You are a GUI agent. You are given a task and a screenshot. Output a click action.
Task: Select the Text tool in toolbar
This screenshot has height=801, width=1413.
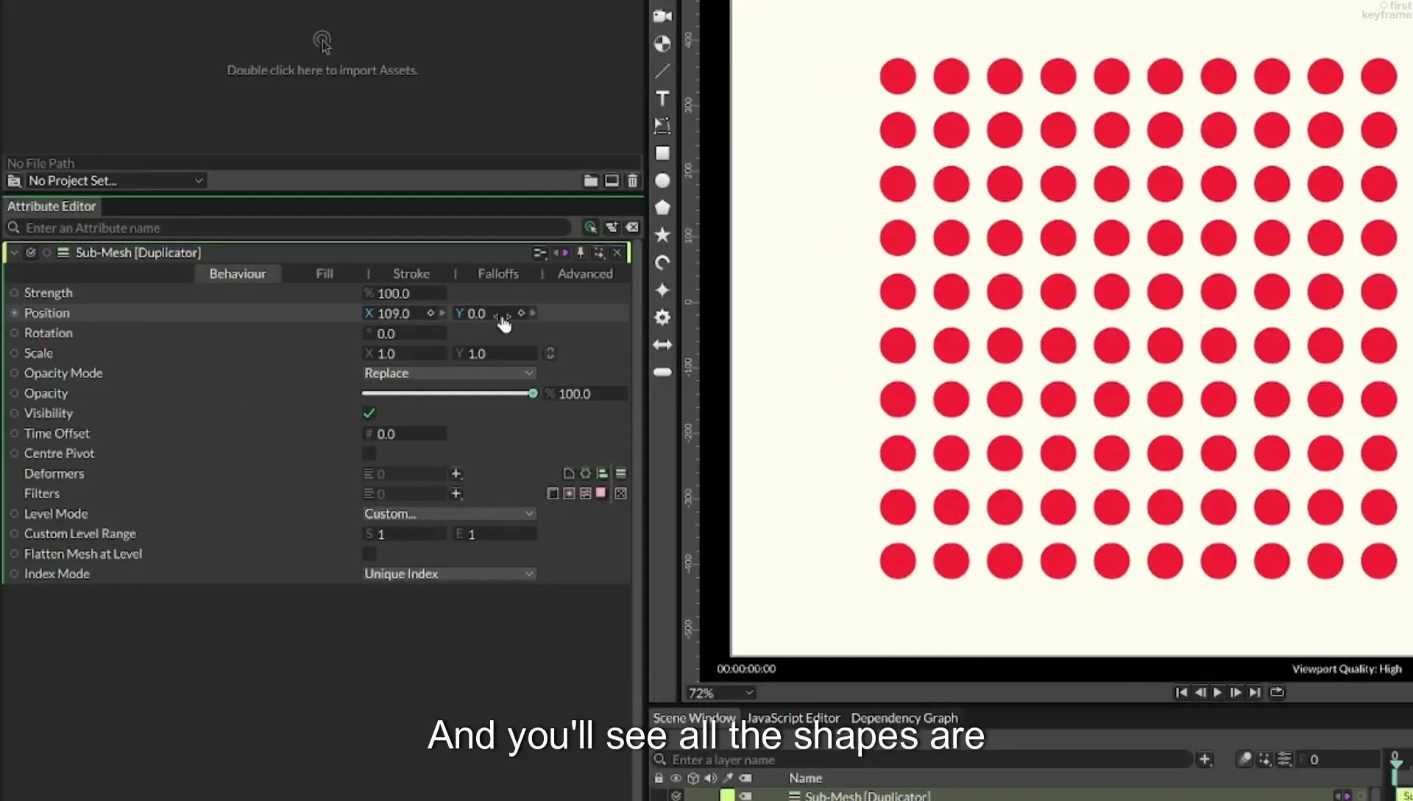pyautogui.click(x=662, y=98)
